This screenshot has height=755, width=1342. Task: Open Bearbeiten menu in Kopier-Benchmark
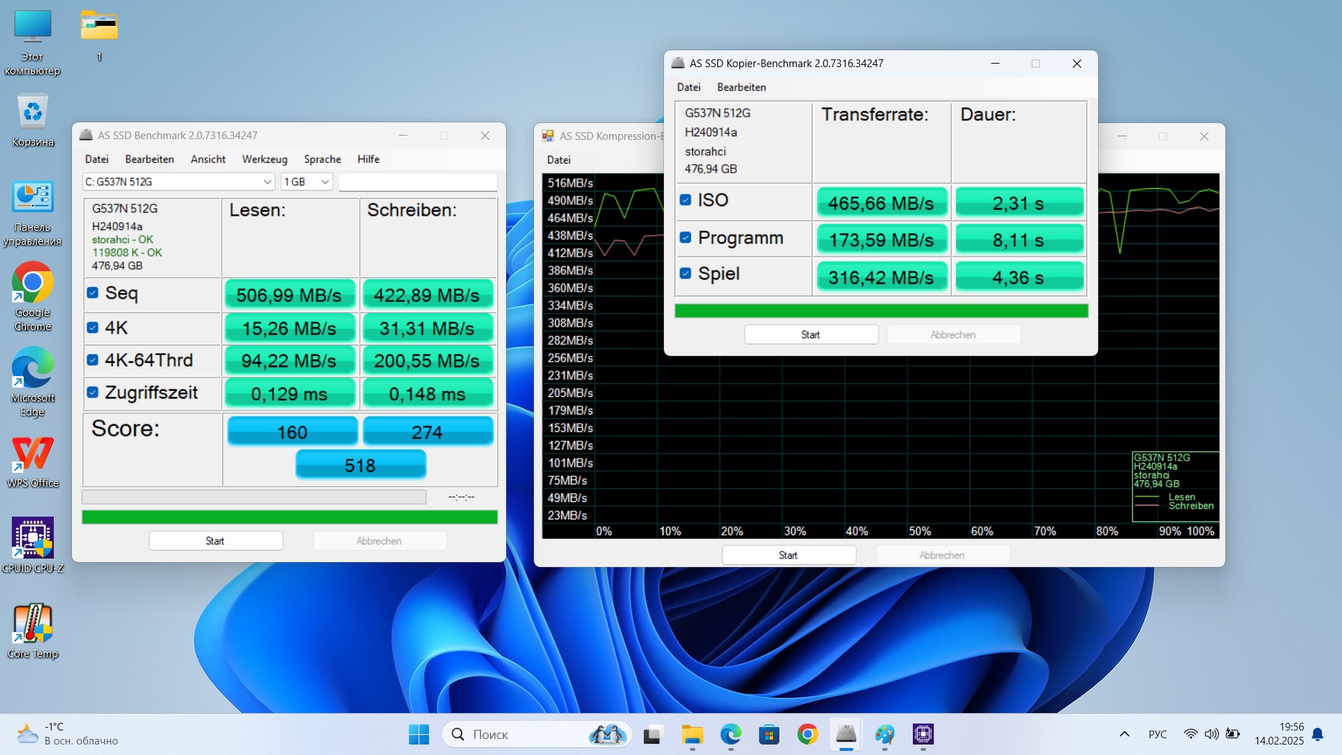click(x=741, y=87)
